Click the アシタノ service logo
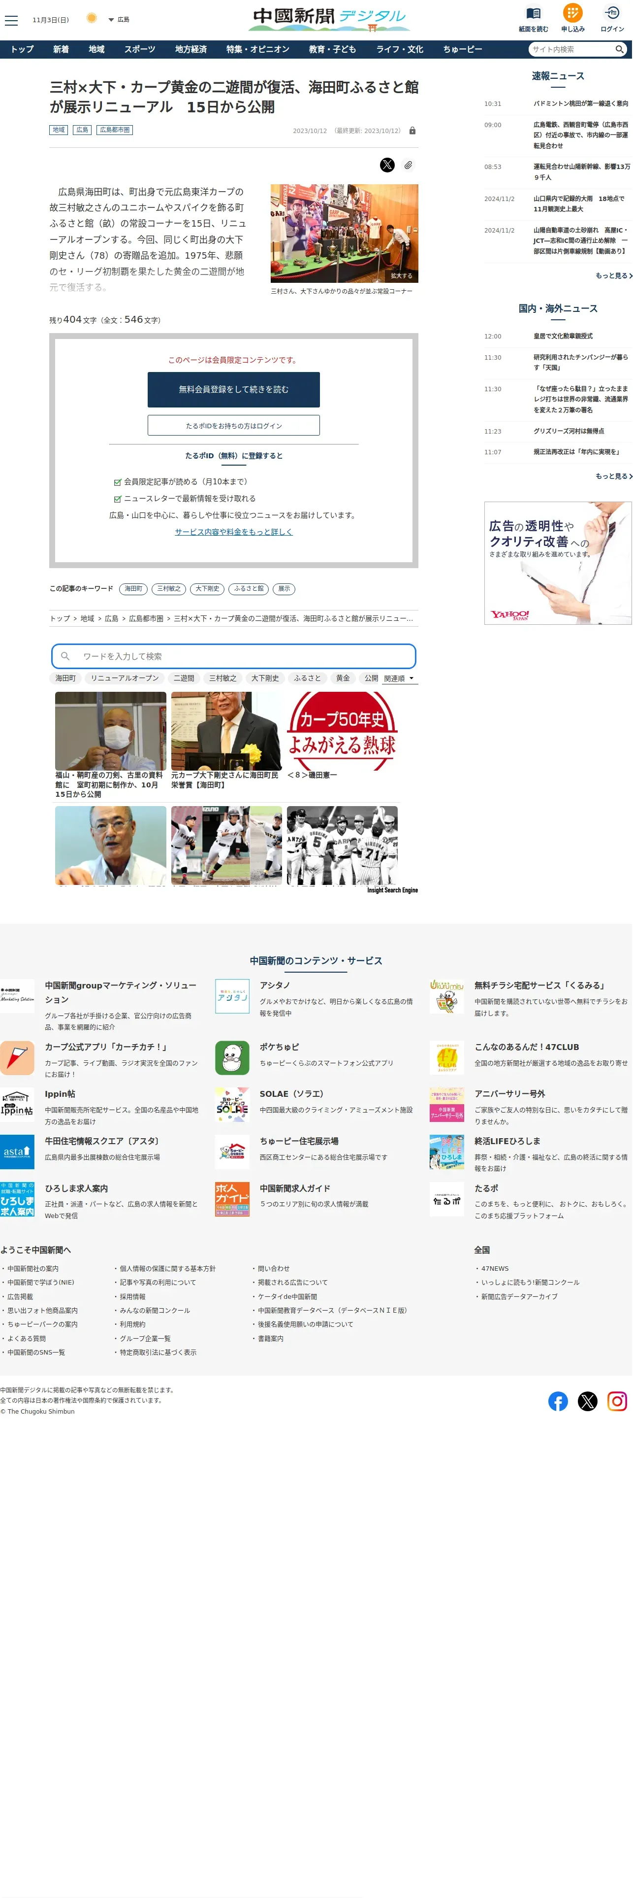The image size is (633, 1898). (232, 996)
